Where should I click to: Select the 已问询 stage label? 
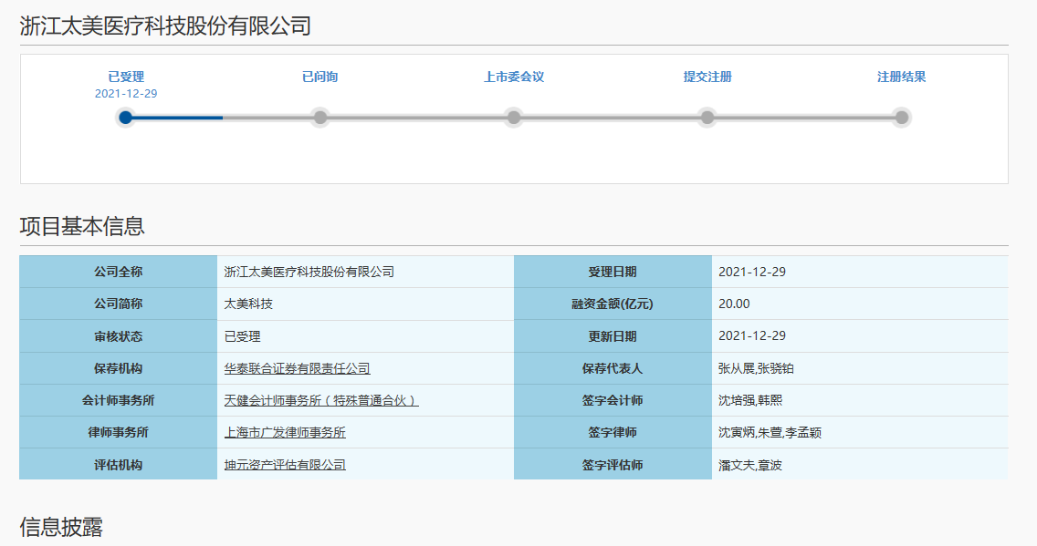click(320, 77)
